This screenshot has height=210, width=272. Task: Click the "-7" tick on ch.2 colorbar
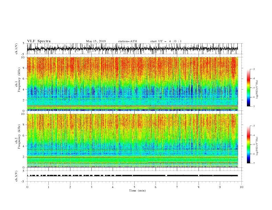[x=253, y=163]
